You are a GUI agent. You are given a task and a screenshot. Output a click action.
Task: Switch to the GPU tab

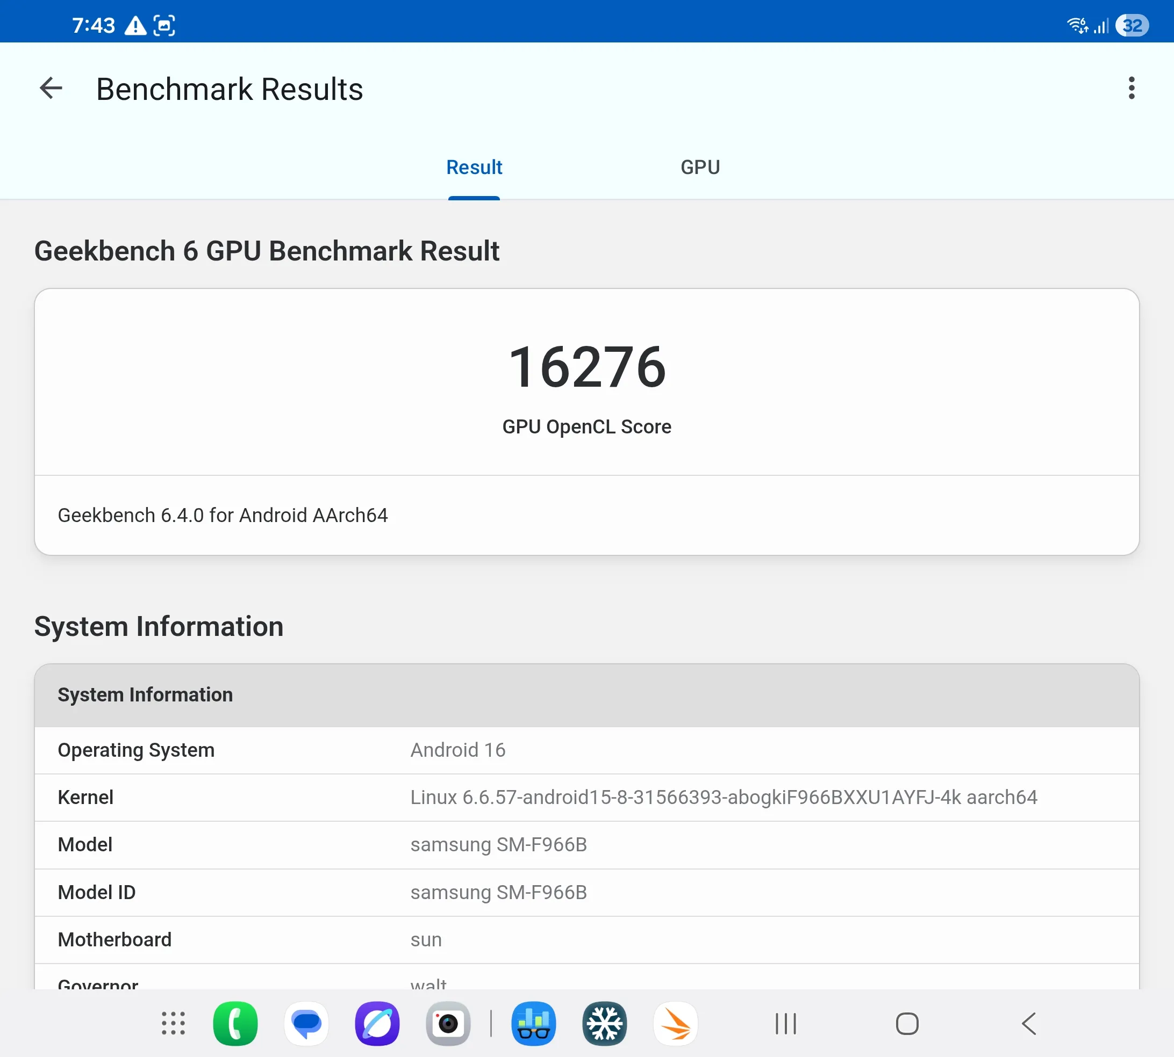click(x=700, y=167)
